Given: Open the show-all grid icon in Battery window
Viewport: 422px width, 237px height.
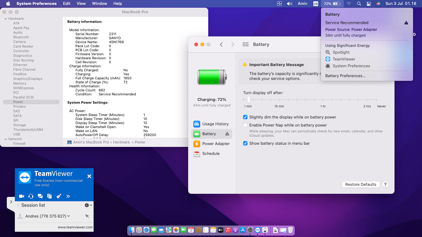Looking at the screenshot, I should 246,44.
